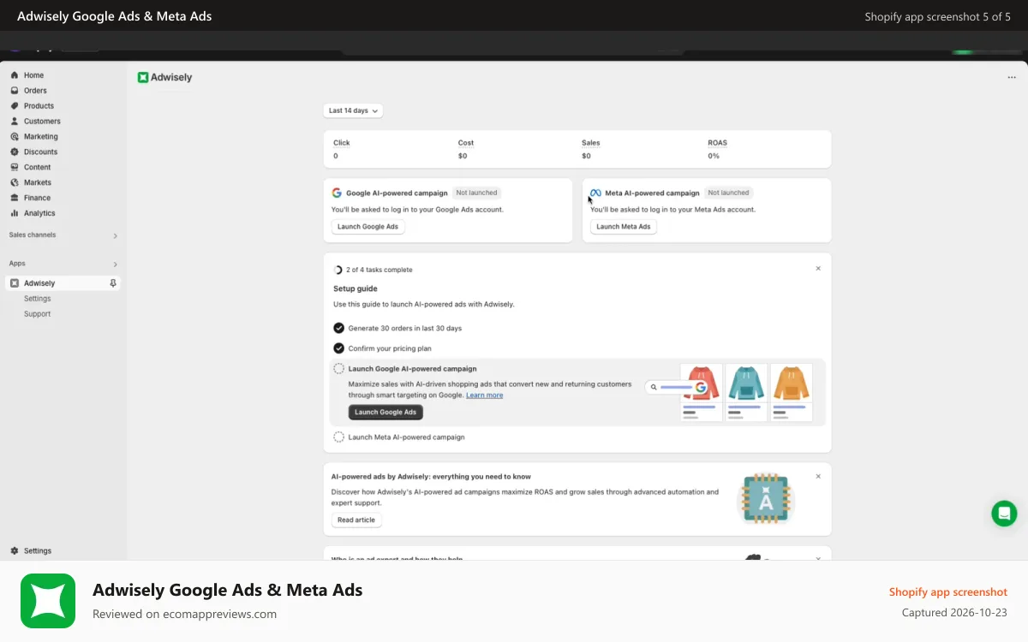This screenshot has height=642, width=1028.
Task: Click the Cost $0 metric
Action: pyautogui.click(x=466, y=150)
